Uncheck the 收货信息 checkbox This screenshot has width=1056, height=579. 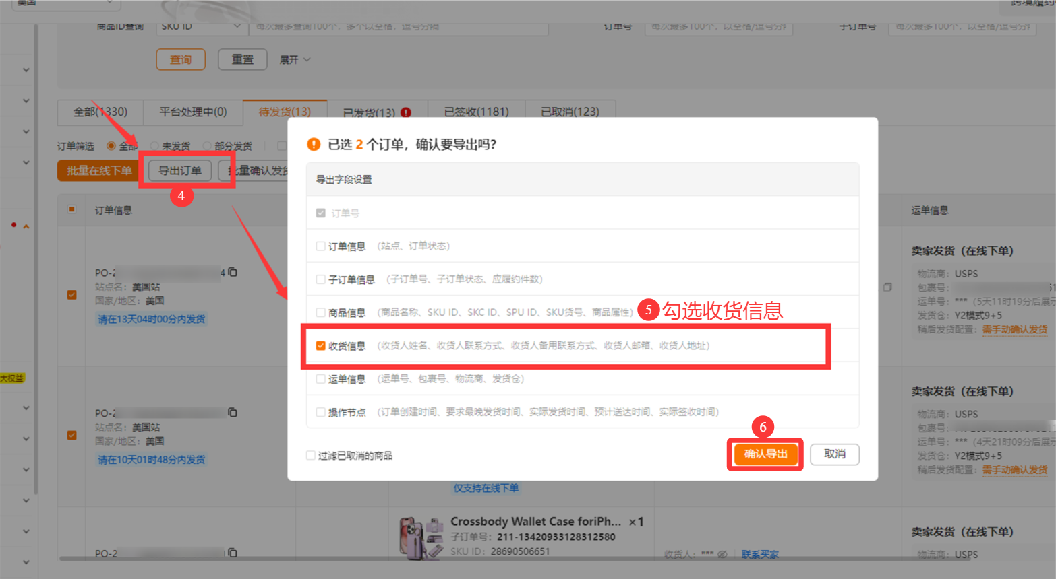[x=321, y=346]
